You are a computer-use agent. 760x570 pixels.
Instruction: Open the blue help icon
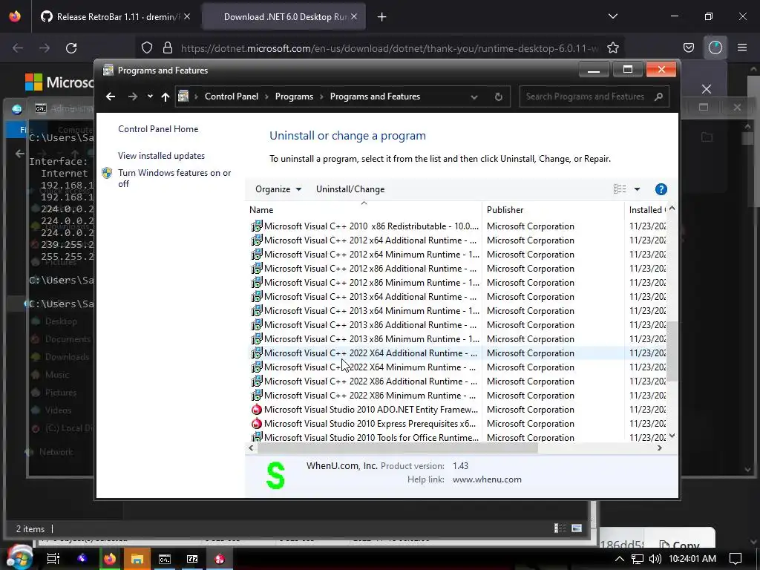click(661, 189)
